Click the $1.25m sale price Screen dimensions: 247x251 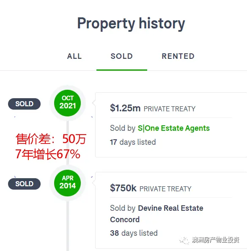point(125,108)
